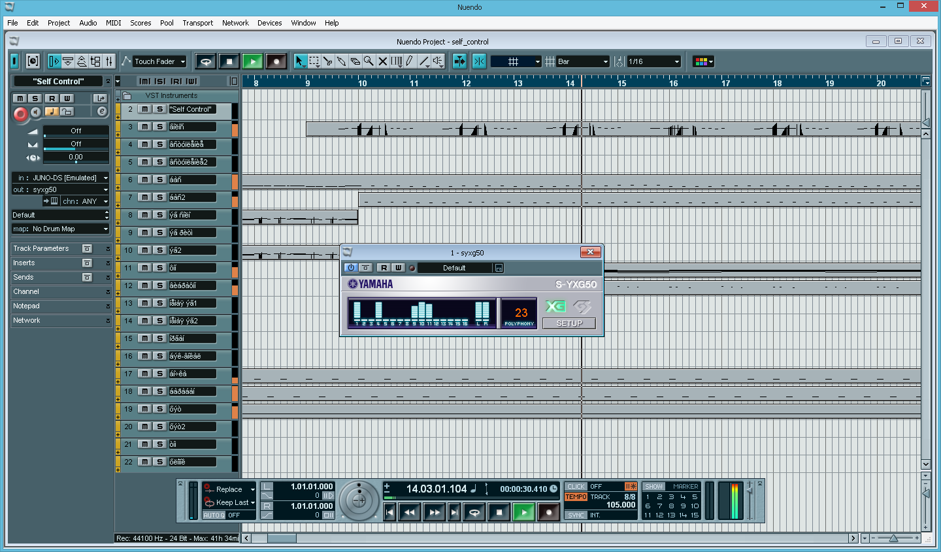Image resolution: width=941 pixels, height=552 pixels.
Task: Click Fast Forward in transport panel
Action: click(x=435, y=512)
